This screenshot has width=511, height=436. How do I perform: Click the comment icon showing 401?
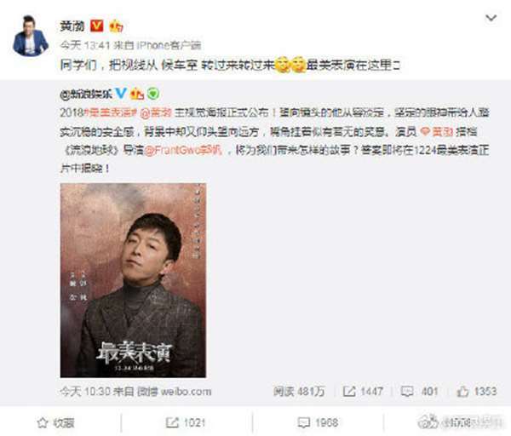tap(407, 392)
